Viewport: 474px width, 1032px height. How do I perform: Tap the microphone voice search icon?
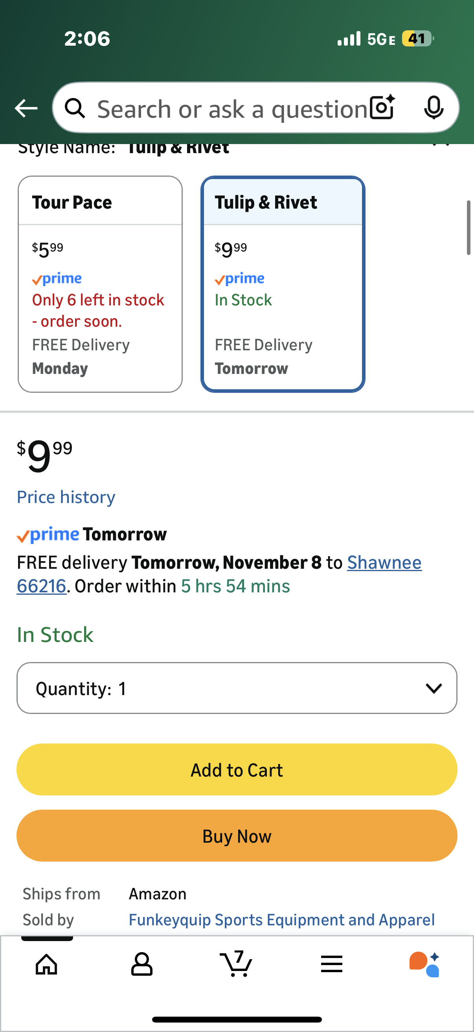click(433, 107)
